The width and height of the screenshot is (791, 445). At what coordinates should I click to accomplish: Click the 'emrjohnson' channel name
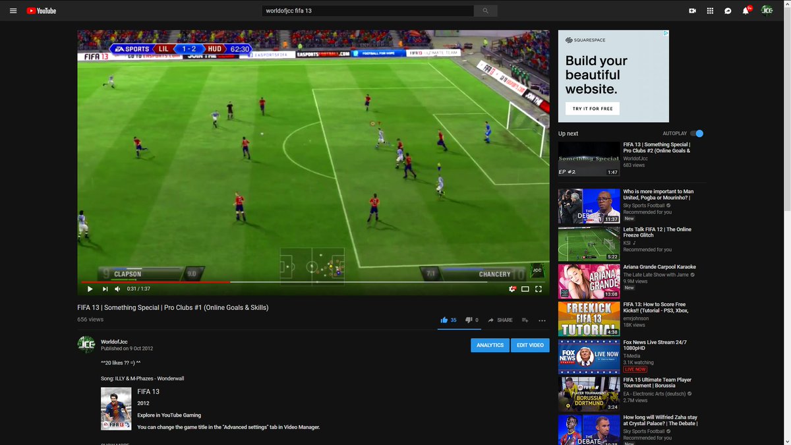tap(636, 317)
